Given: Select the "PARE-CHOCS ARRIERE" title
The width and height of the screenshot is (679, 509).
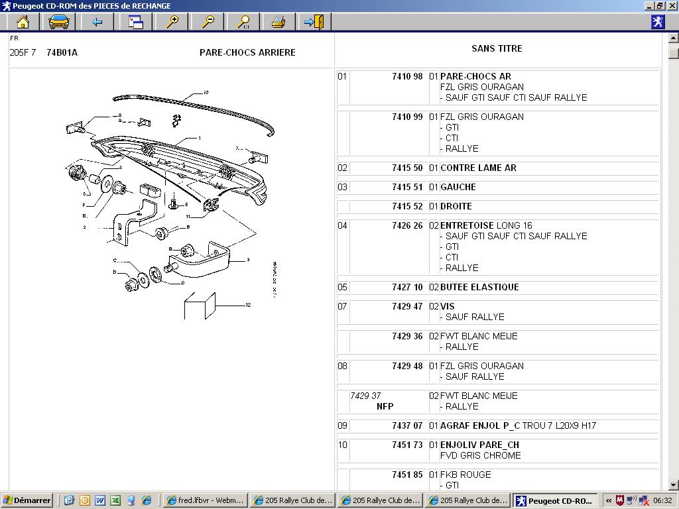Looking at the screenshot, I should (x=247, y=52).
